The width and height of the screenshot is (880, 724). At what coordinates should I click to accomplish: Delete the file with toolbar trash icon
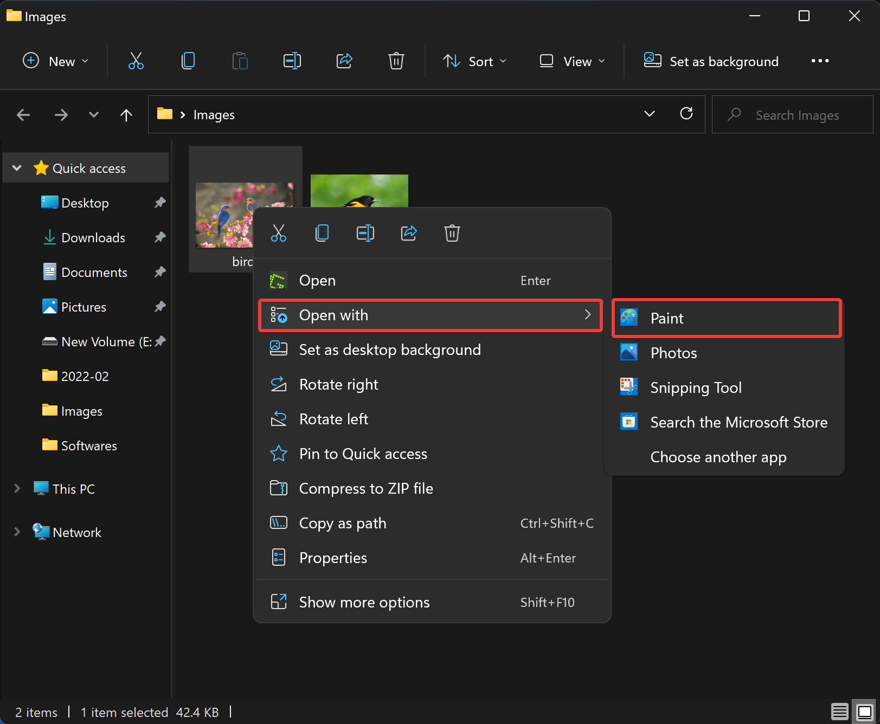tap(396, 61)
